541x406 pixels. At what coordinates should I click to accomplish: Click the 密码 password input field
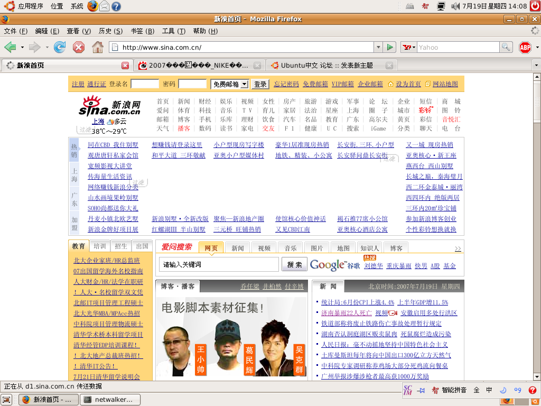coord(192,84)
